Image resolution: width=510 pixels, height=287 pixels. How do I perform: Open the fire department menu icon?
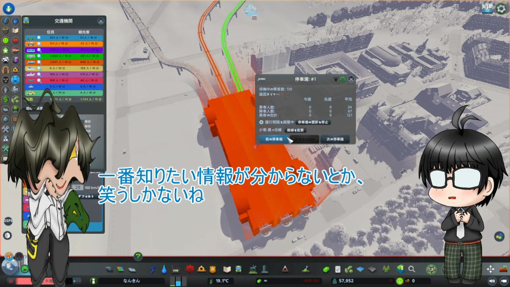(x=201, y=269)
